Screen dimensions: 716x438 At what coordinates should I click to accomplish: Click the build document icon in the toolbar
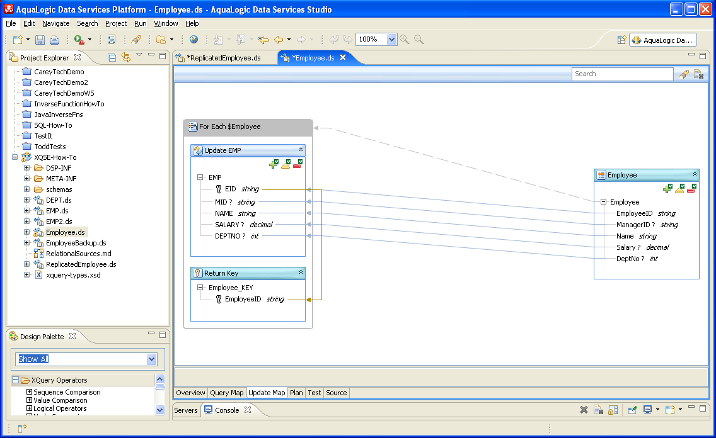coord(111,40)
